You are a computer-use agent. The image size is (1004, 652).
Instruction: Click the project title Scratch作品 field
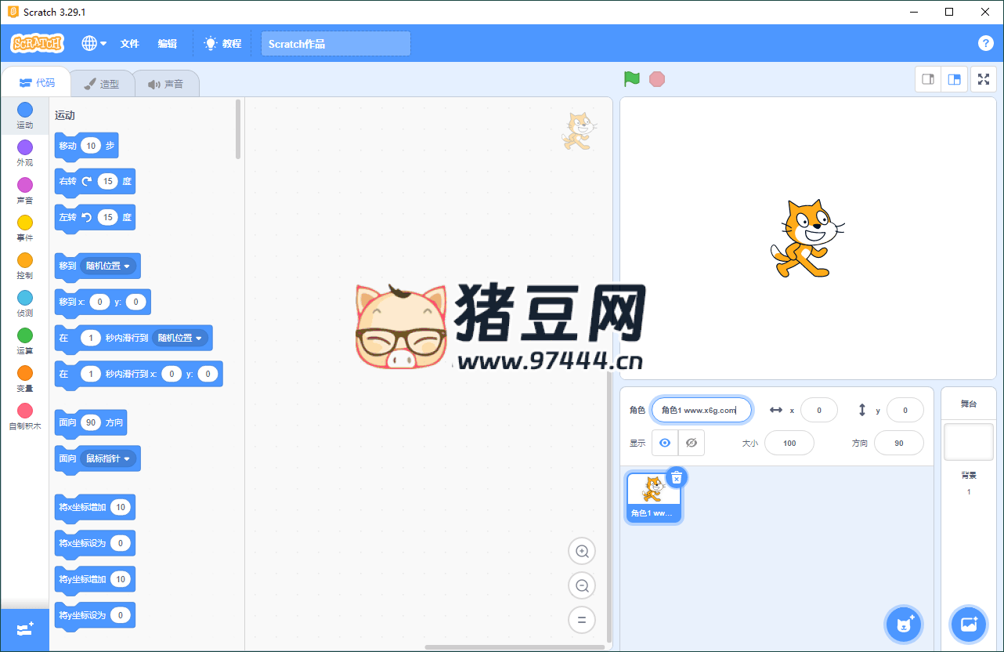pos(336,44)
